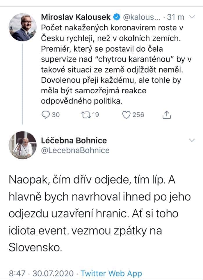Image resolution: width=203 pixels, height=280 pixels.
Task: Like the tweet with the heart icon
Action: 126,115
